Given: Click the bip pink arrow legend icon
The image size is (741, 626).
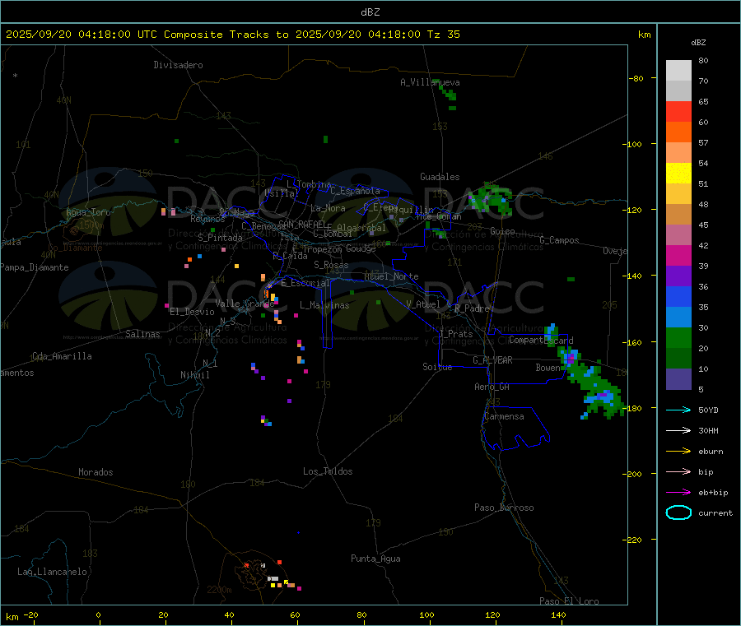Looking at the screenshot, I should pos(678,471).
